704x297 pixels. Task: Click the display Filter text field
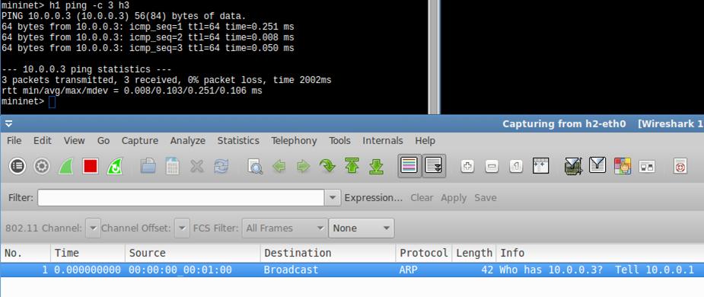click(x=181, y=198)
